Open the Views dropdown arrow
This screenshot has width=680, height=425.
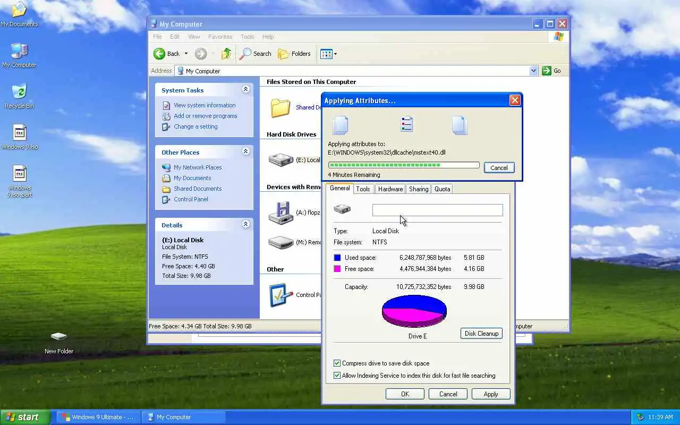pyautogui.click(x=335, y=54)
